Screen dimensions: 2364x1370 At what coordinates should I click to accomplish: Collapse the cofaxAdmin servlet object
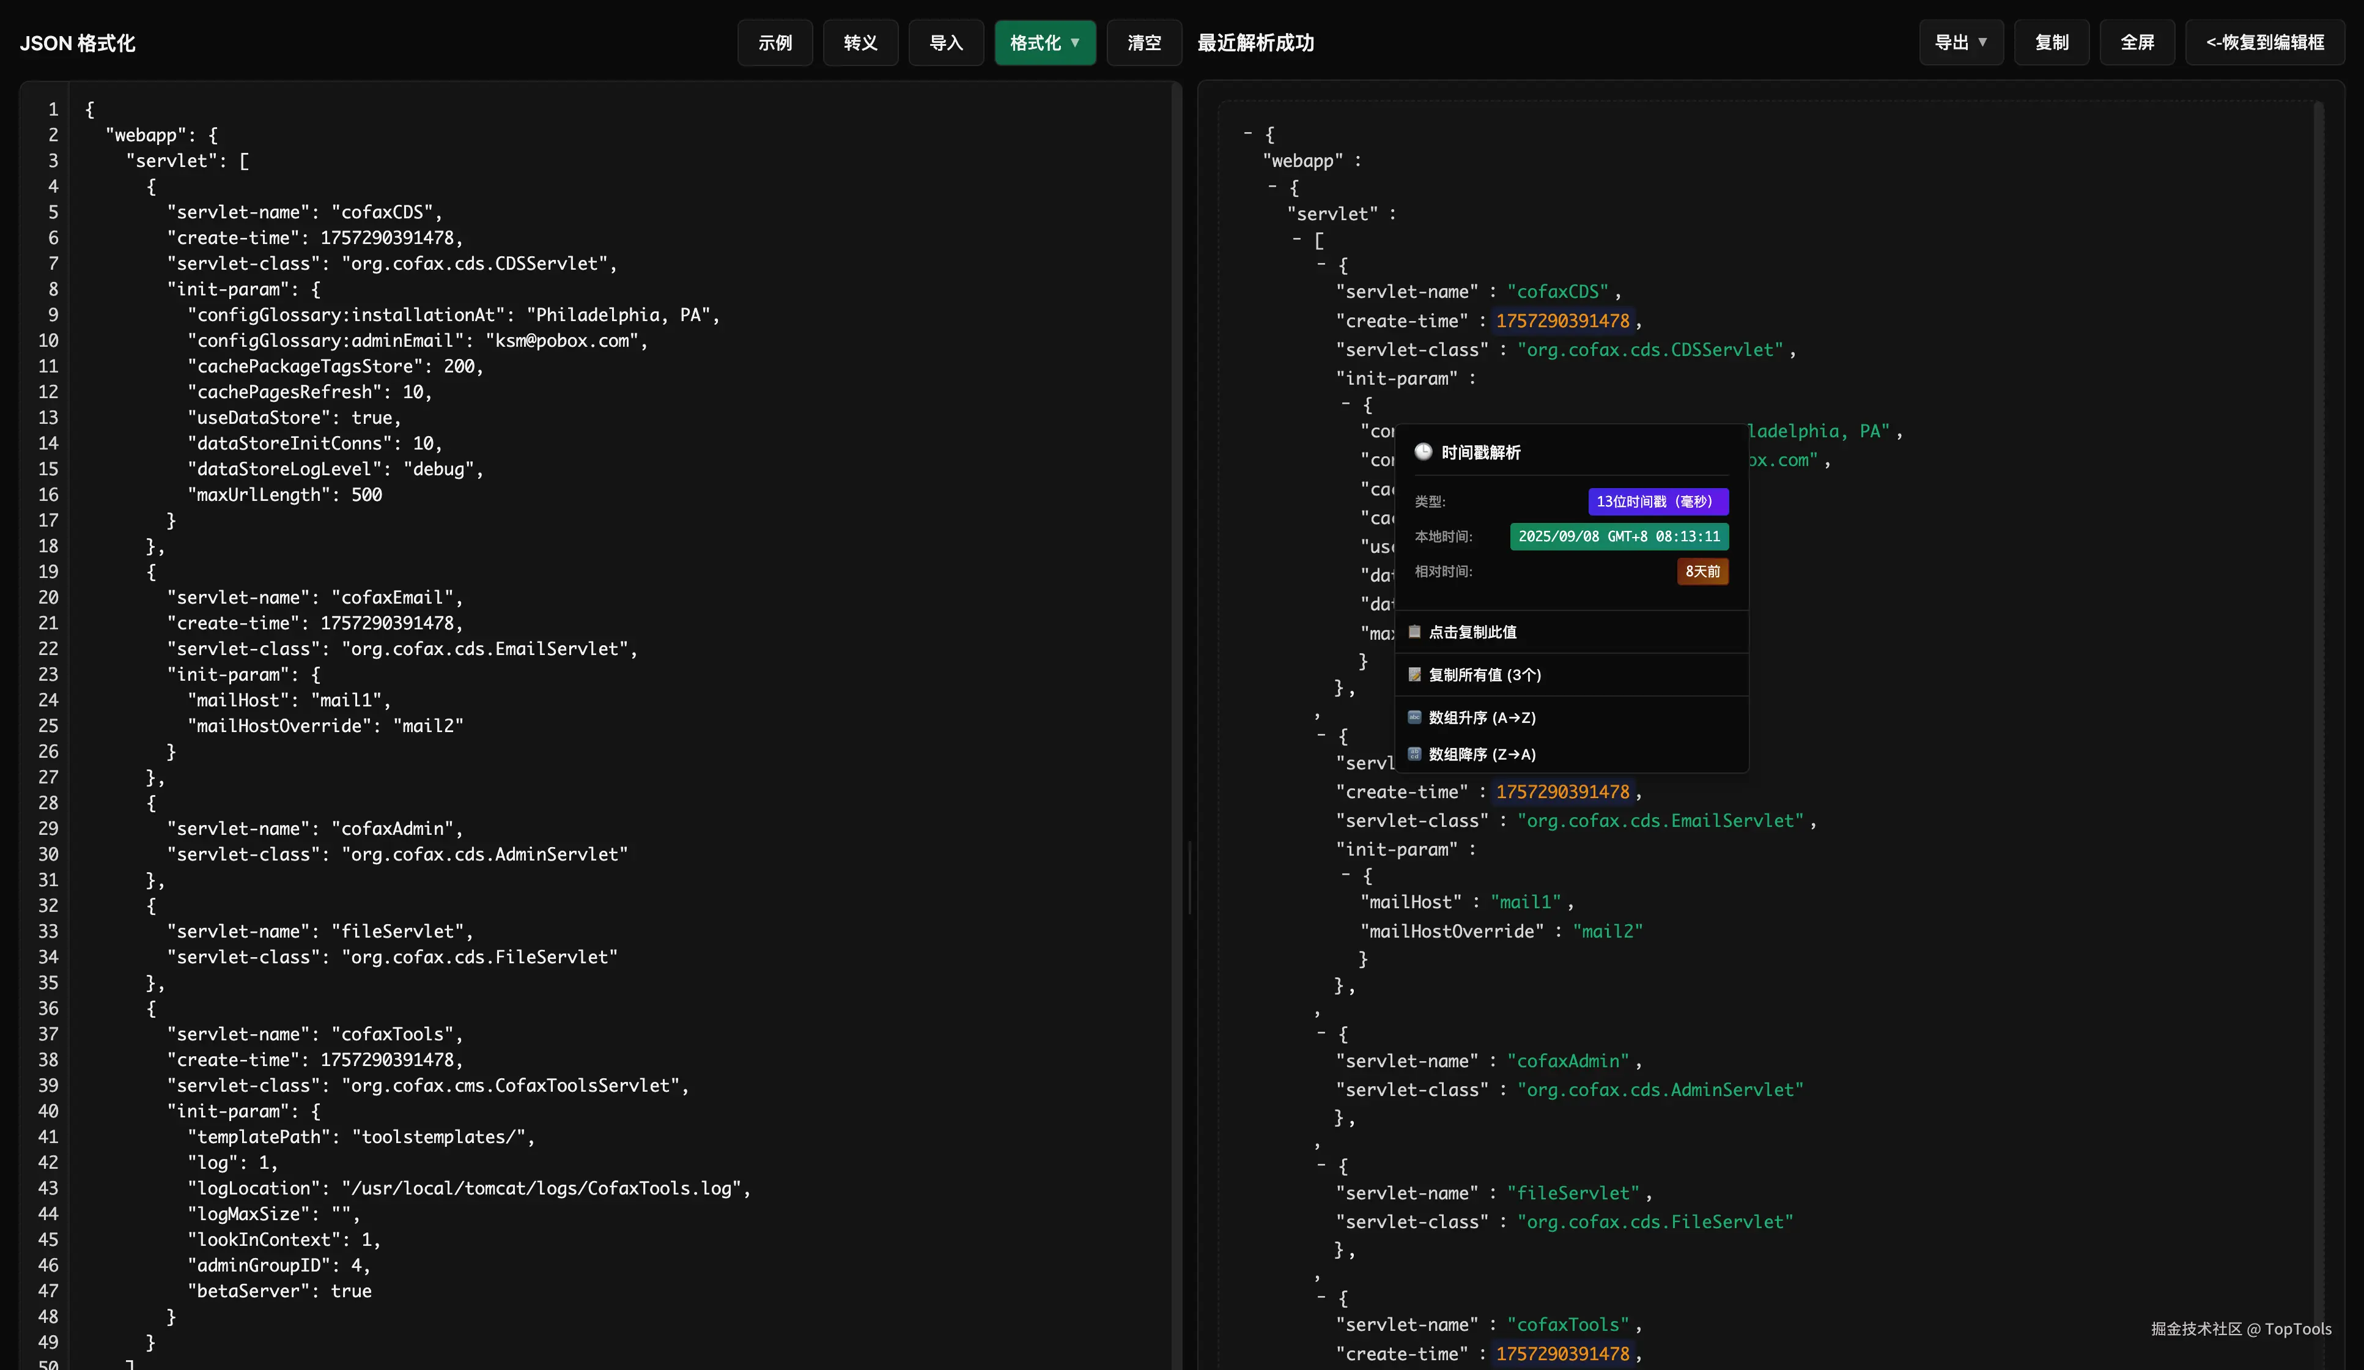click(x=1321, y=1032)
